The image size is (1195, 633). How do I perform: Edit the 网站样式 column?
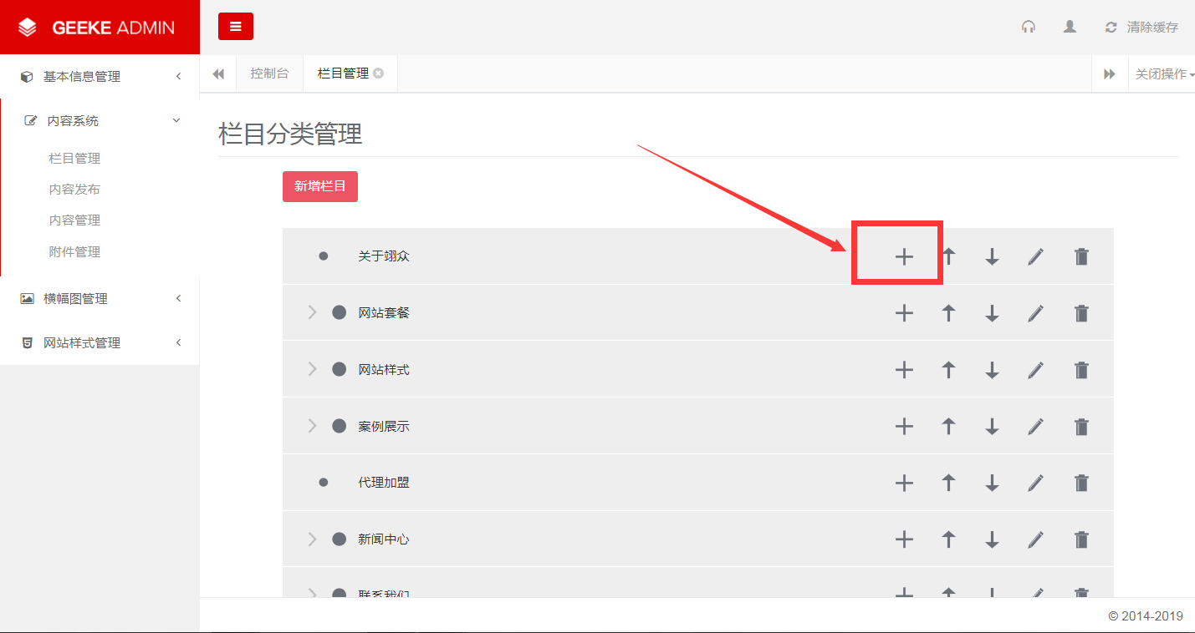click(x=1035, y=370)
